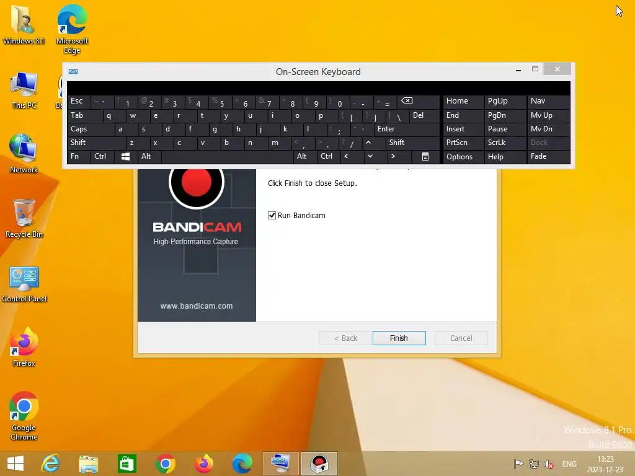Open File Explorer in the taskbar
This screenshot has height=476, width=635.
tap(89, 464)
